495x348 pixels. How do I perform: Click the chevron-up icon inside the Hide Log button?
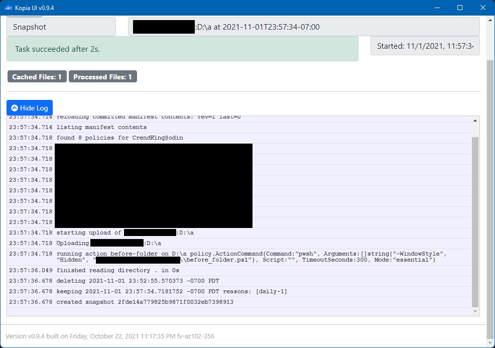14,107
